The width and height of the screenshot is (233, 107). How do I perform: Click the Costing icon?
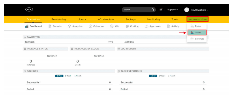tap(127, 26)
